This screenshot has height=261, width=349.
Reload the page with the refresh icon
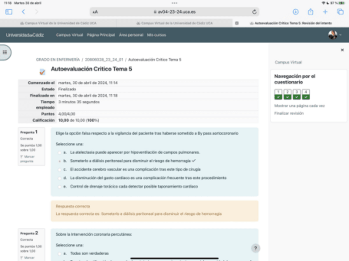click(x=254, y=12)
